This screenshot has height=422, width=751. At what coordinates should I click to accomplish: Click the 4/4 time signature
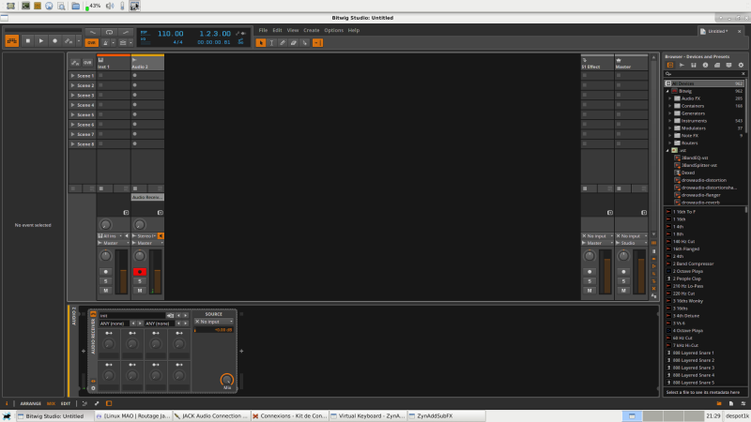tap(177, 42)
